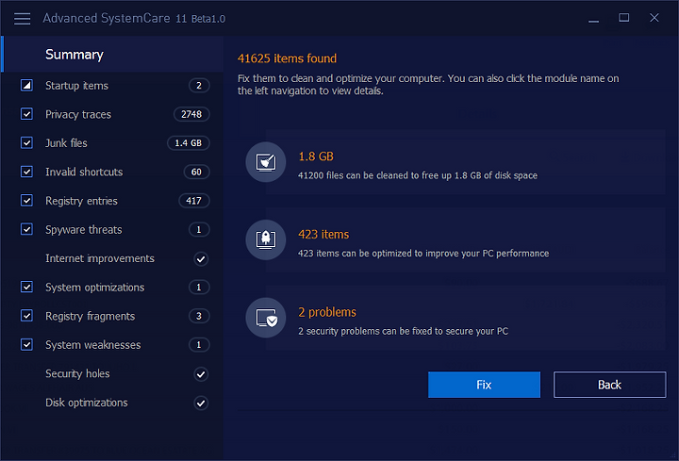Uncheck the Spyware threats checkbox

(x=26, y=229)
